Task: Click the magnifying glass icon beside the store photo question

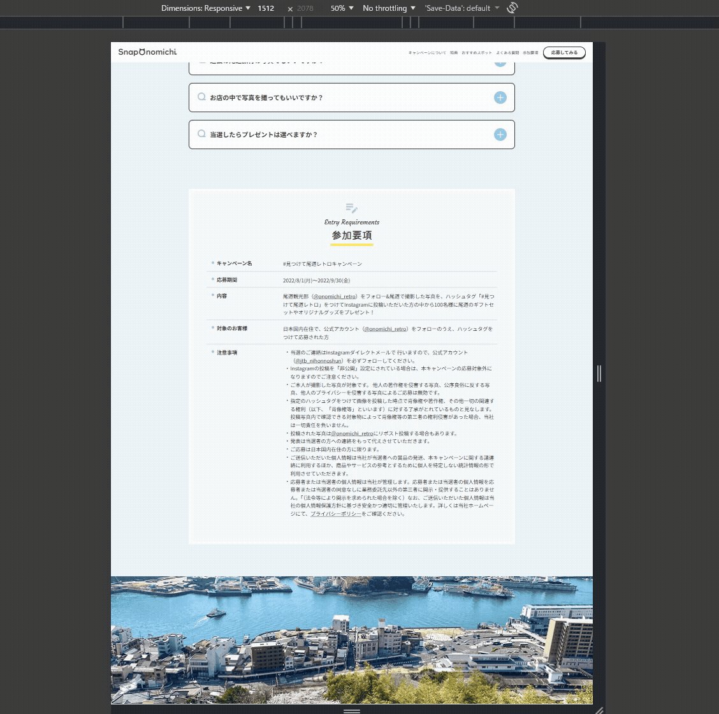Action: 201,98
